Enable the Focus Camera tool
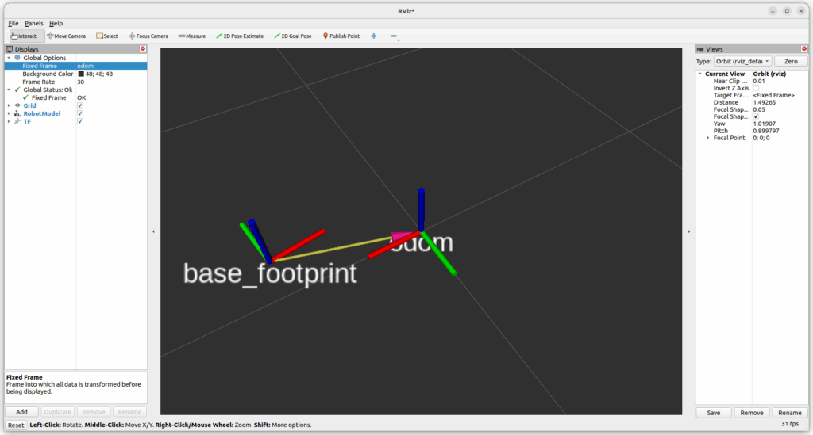Image resolution: width=813 pixels, height=435 pixels. [x=148, y=36]
